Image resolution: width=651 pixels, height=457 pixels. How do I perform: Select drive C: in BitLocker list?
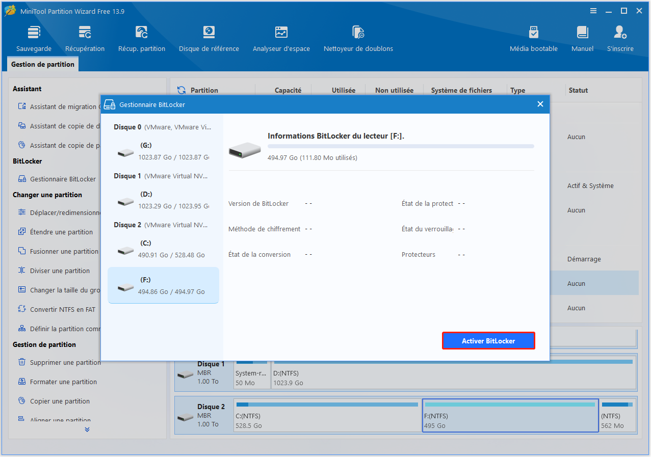coord(163,249)
